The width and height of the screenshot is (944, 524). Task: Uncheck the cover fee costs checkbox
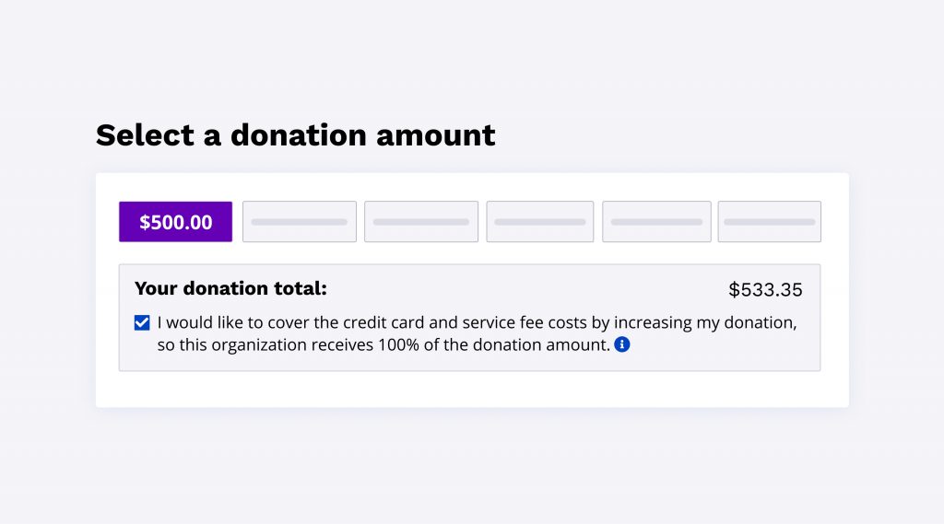click(142, 323)
